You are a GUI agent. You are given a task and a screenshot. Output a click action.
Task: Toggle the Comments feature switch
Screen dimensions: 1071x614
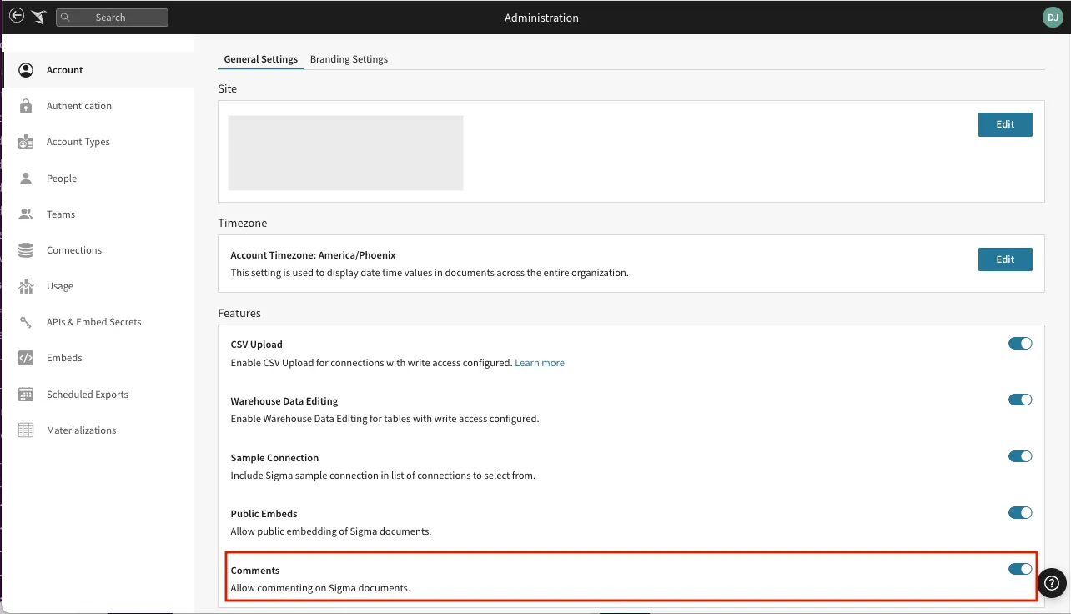[x=1020, y=570]
